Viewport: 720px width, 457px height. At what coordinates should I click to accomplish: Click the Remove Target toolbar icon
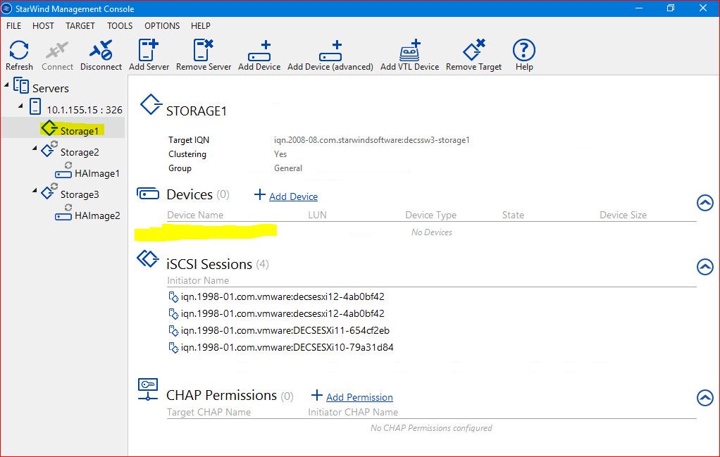click(474, 49)
